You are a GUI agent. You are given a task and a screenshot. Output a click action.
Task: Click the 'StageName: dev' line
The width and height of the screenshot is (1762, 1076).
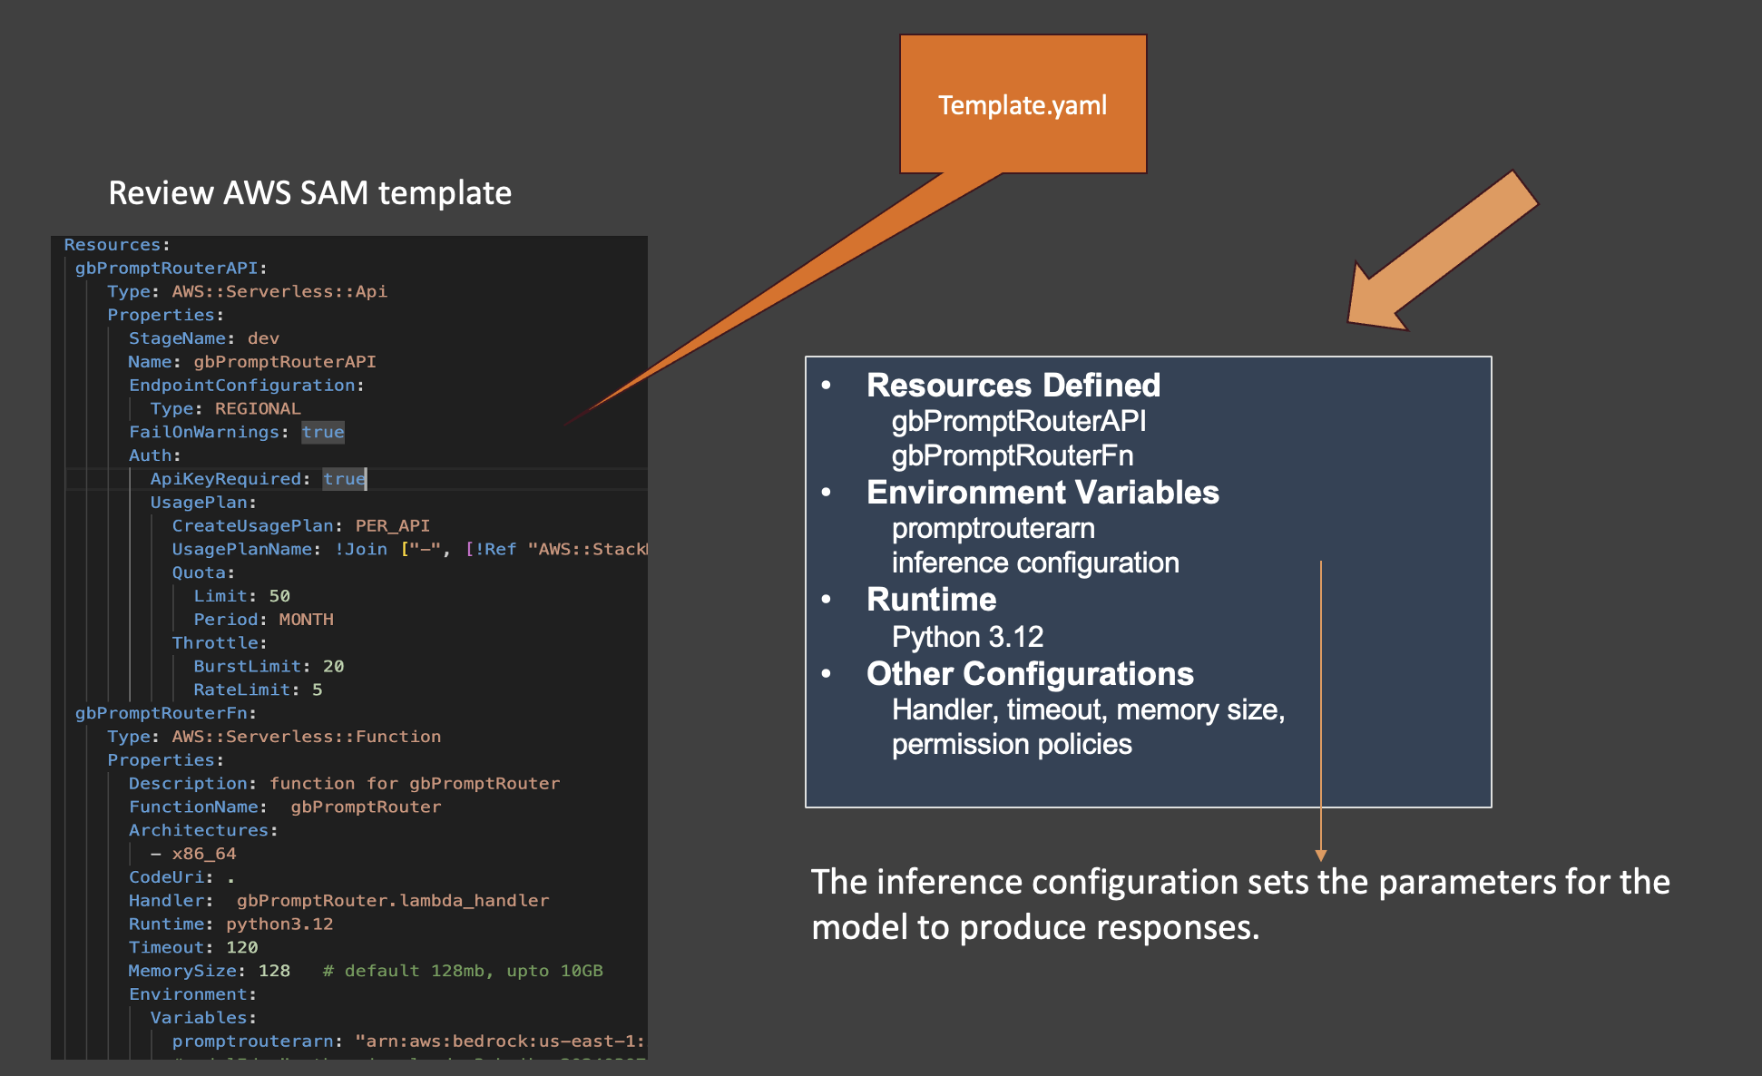204,338
